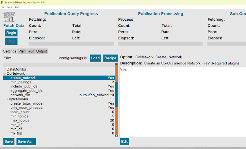Select the min_pairings setting
Screen dimensions: 246x149
pos(59,82)
